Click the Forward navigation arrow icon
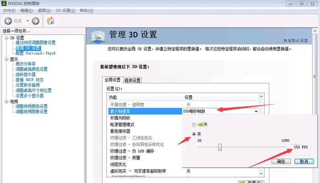Viewport: 320px width, 183px height. pyautogui.click(x=36, y=21)
